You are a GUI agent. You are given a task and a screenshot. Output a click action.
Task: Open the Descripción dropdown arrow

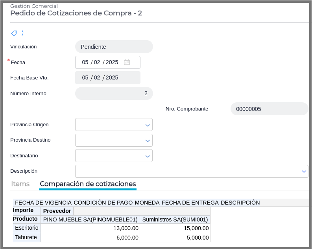304,171
